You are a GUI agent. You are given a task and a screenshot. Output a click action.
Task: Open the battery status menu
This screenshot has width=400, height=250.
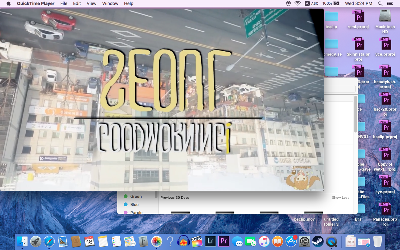pos(331,3)
